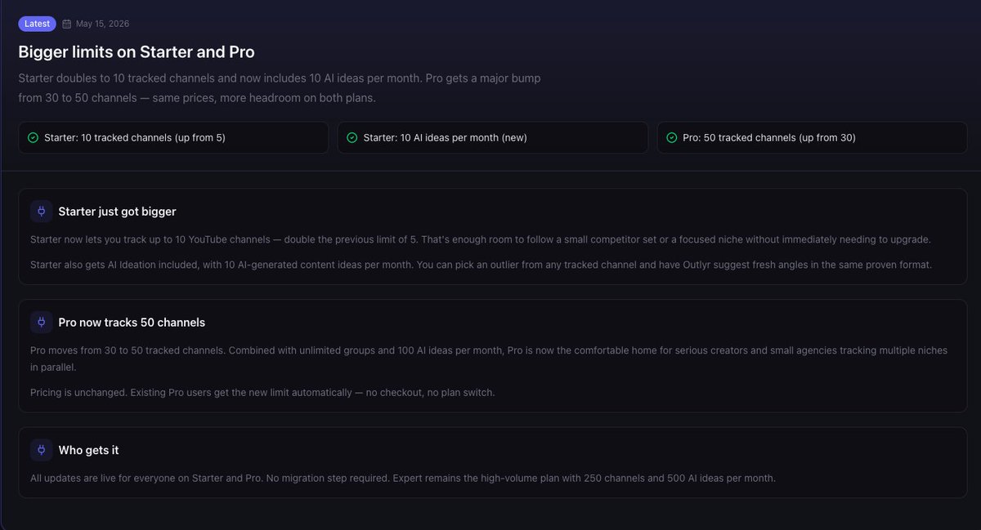This screenshot has height=530, width=981.
Task: Click the plug icon next to Starter just got bigger
Action: 41,212
